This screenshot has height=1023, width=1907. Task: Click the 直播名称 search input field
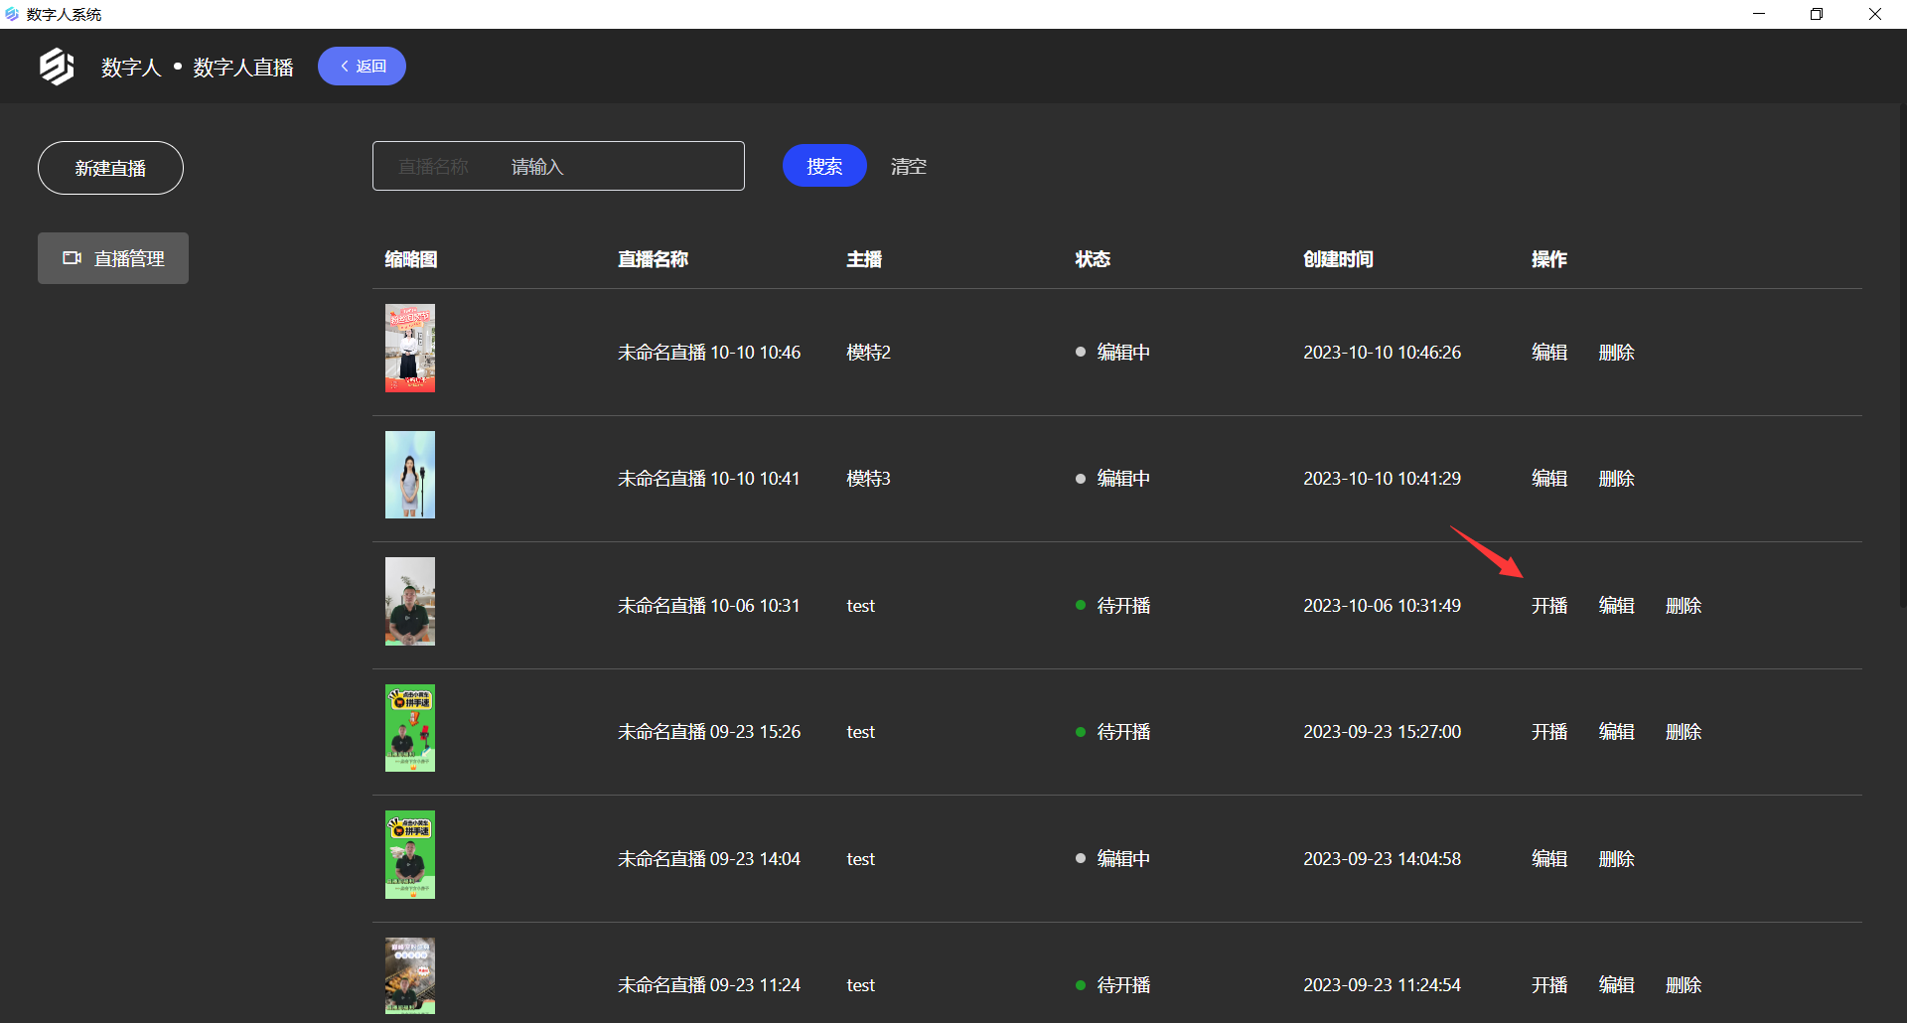point(558,166)
